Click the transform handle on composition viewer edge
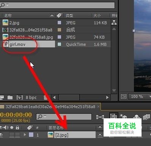 point(134,31)
